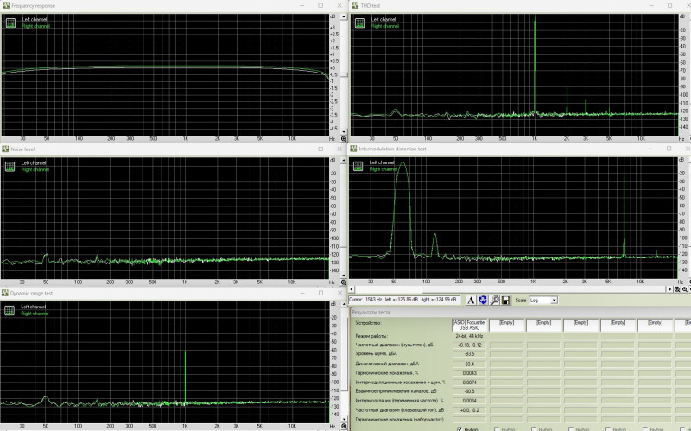Click graph icon in THD test window
Image resolution: width=691 pixels, height=431 pixels.
pos(359,23)
